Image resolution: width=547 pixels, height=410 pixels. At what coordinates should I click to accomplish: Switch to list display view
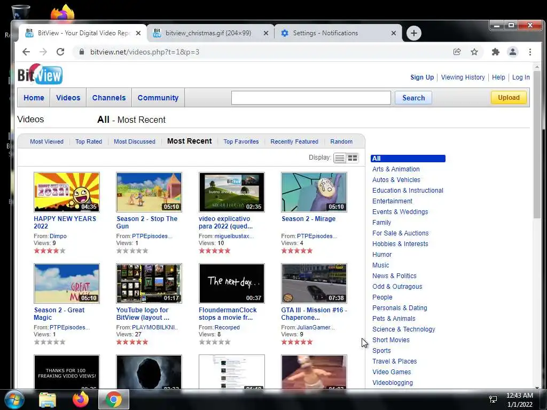339,158
